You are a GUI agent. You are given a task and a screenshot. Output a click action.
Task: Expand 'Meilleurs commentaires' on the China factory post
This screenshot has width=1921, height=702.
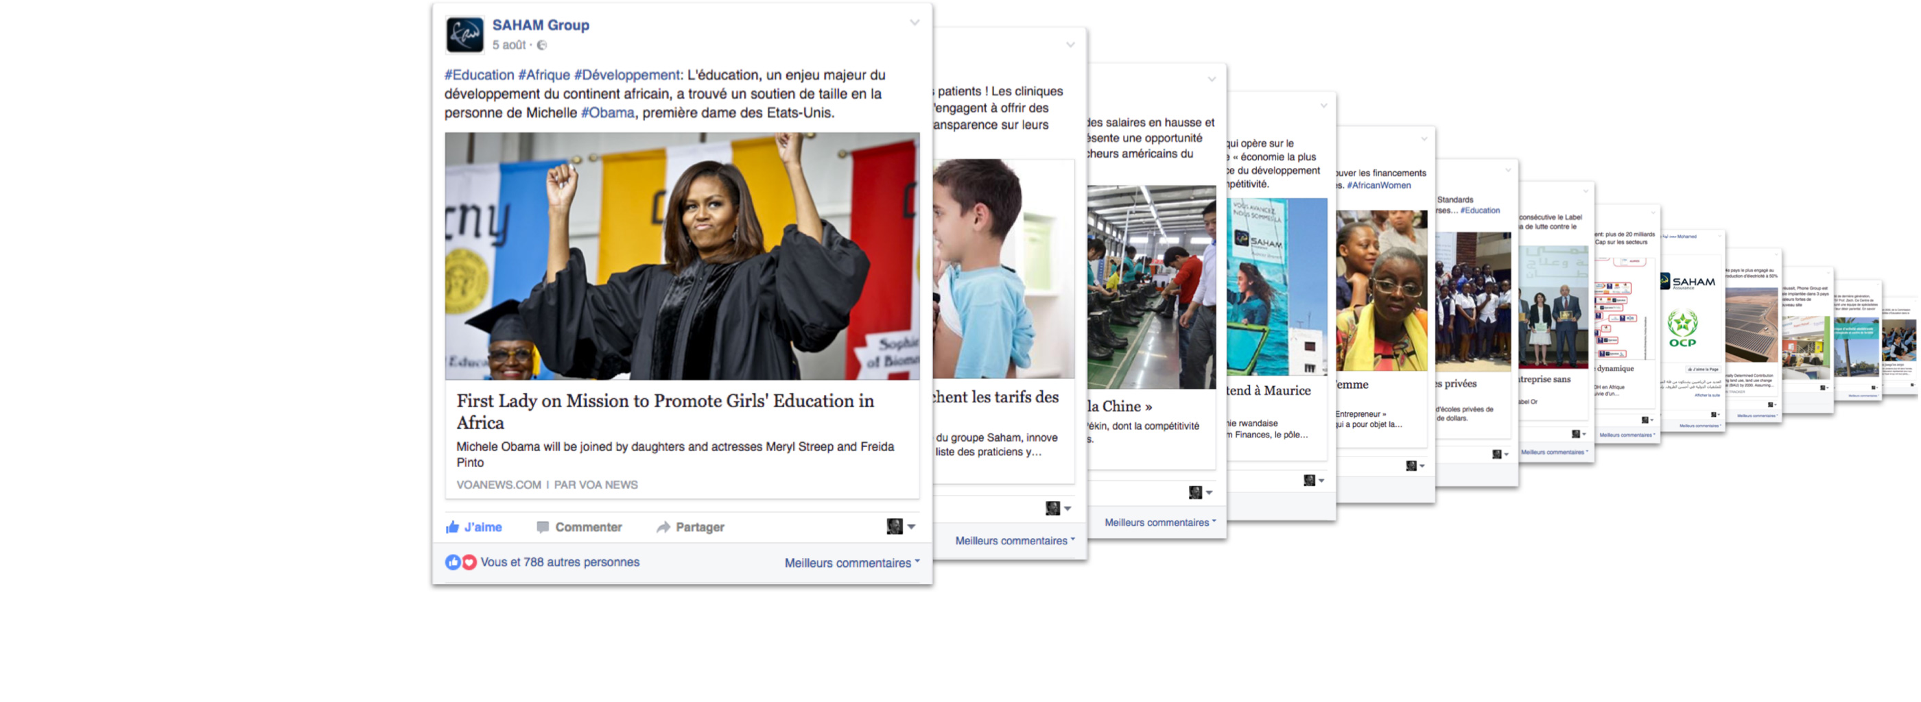tap(1160, 522)
